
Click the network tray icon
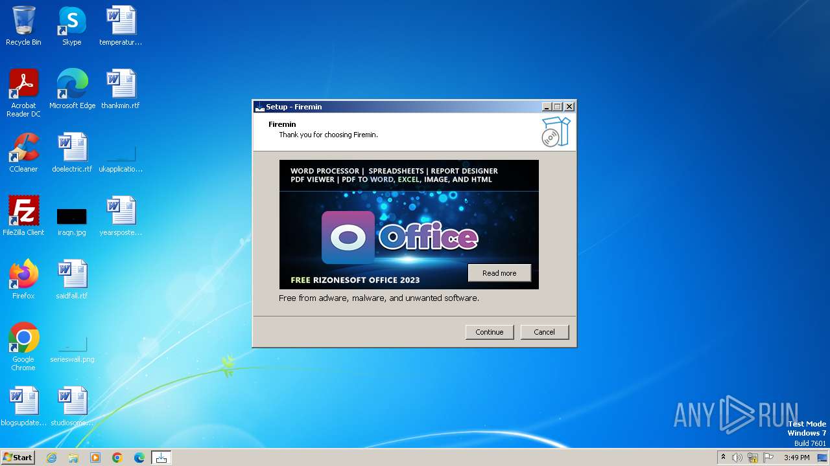[x=753, y=458]
